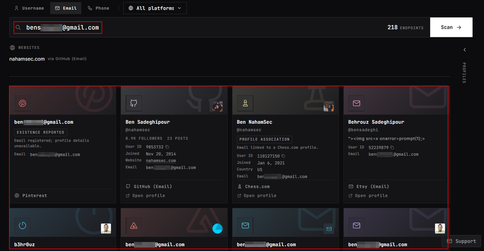Image resolution: width=484 pixels, height=251 pixels.
Task: Click Joined Jan 6, 2021 value
Action: (271, 163)
